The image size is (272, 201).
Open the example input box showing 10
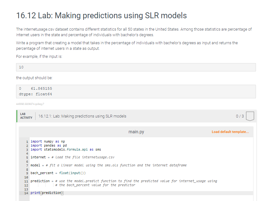pos(136,67)
